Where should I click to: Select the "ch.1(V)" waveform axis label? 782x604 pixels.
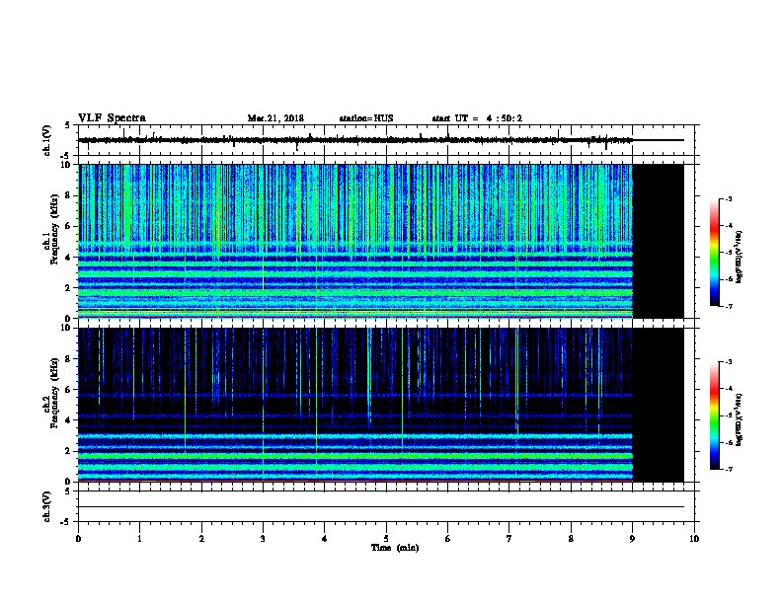tap(46, 140)
